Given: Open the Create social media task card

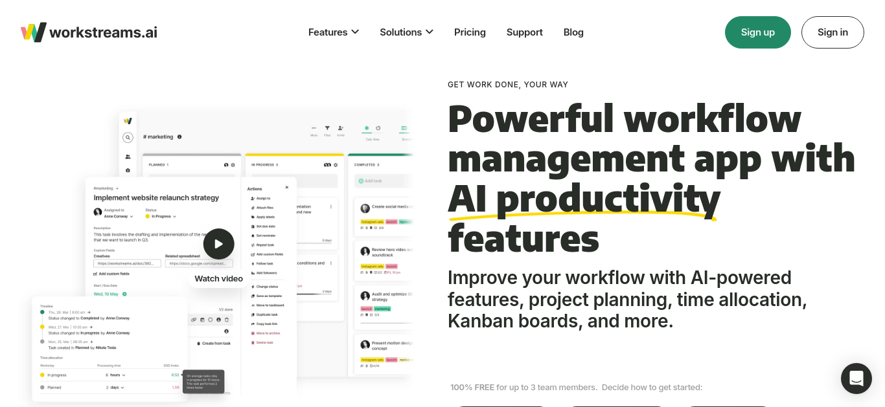Looking at the screenshot, I should (x=384, y=215).
